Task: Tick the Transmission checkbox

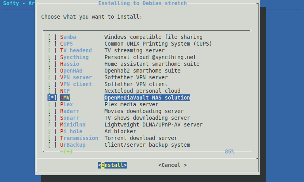Action: tap(52, 138)
